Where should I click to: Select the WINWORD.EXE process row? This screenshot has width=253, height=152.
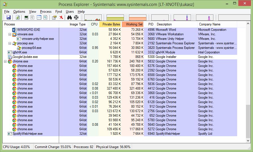pyautogui.click(x=120, y=30)
